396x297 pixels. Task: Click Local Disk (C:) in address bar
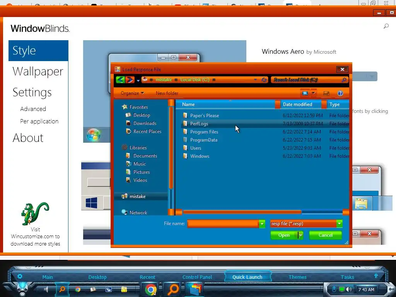pos(195,80)
